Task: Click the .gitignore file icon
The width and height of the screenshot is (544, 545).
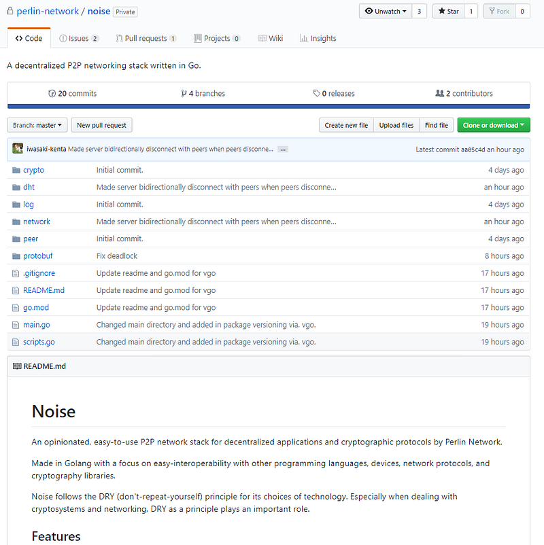Action: tap(16, 274)
